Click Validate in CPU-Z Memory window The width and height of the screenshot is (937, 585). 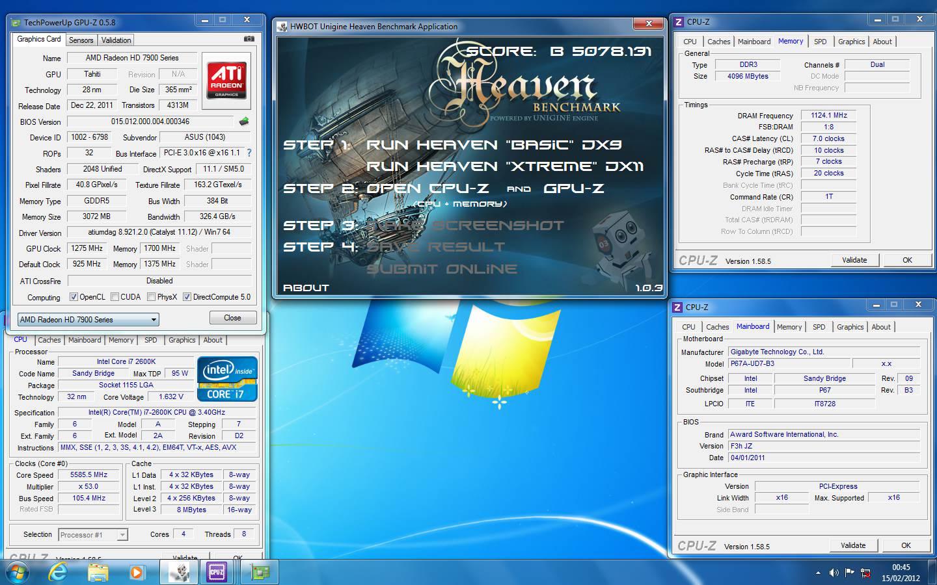854,260
